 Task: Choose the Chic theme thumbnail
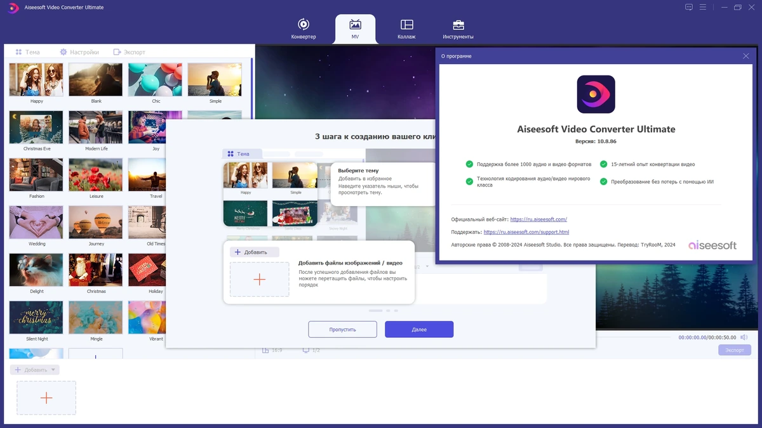tap(156, 79)
